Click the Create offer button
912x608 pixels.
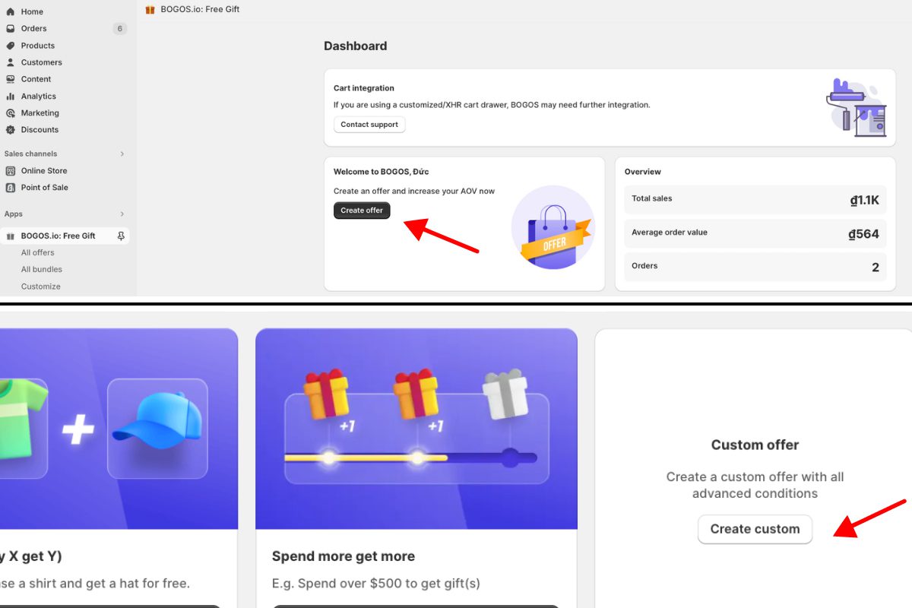coord(361,211)
